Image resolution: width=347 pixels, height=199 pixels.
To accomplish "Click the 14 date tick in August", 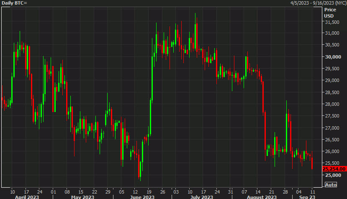I will [x=258, y=192].
